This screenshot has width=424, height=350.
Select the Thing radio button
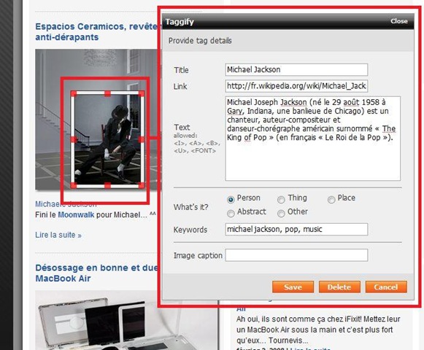coord(281,200)
